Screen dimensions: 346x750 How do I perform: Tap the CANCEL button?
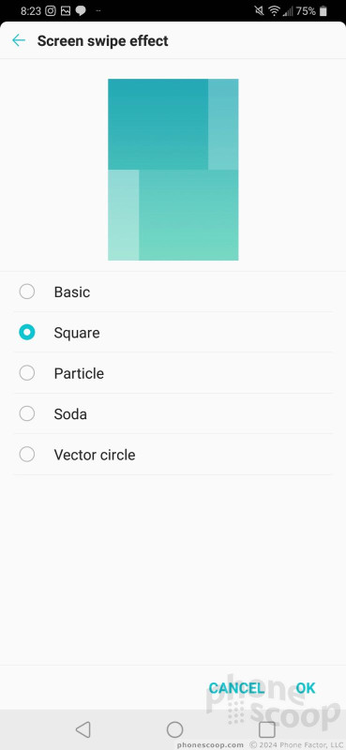tap(236, 688)
